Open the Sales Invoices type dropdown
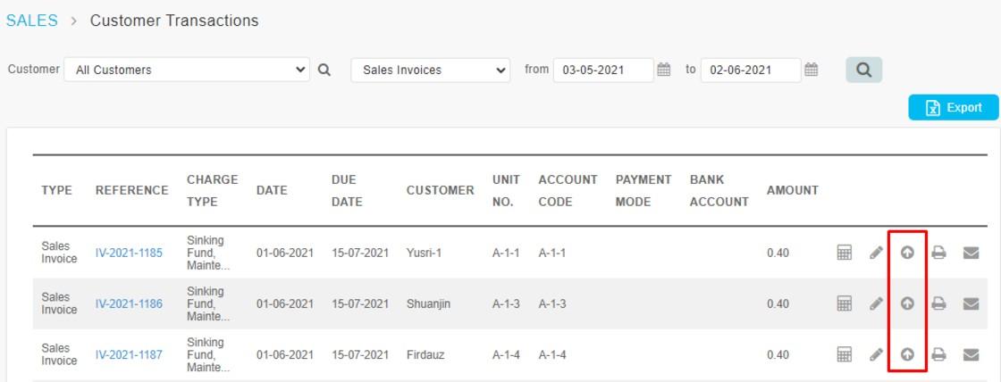Screen dimensions: 1001x382 pos(430,70)
